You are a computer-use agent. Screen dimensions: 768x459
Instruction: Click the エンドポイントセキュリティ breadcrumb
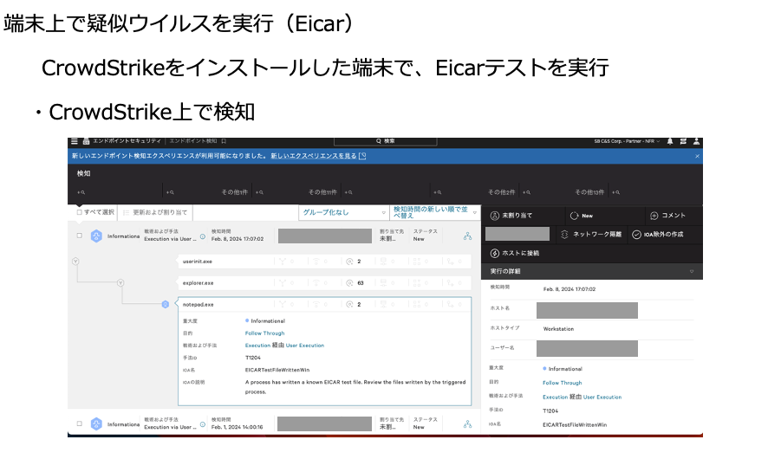127,141
